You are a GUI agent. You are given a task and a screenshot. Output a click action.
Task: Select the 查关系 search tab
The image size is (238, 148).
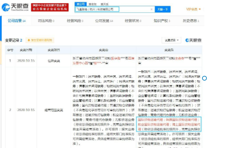tap(104, 4)
